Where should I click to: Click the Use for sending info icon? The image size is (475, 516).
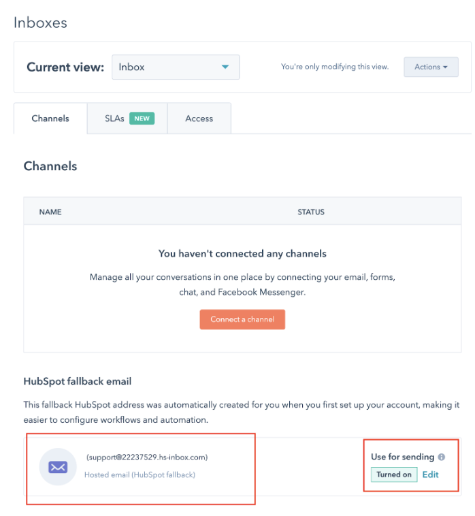coord(442,457)
